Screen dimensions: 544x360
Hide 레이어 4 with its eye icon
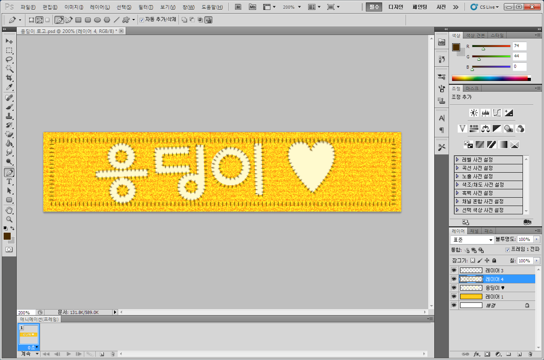click(454, 279)
